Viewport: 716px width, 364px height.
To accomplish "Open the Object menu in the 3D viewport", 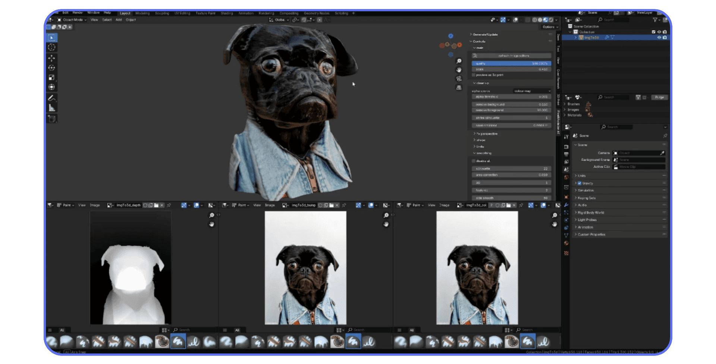I will coord(131,20).
